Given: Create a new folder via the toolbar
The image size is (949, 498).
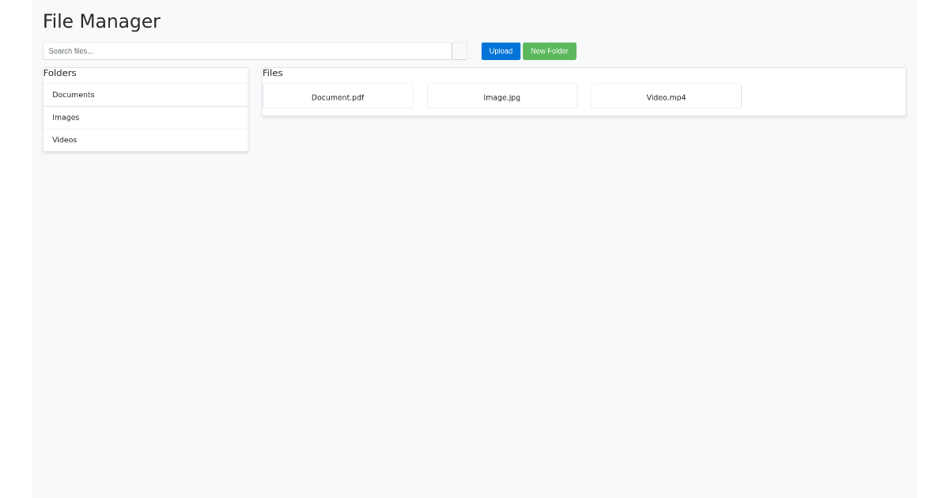Looking at the screenshot, I should point(549,51).
